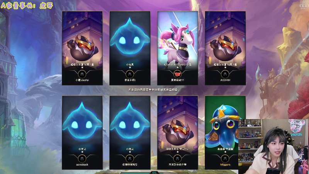The image size is (309, 174).
Task: Click the red winged emblem on K/DA card
Action: click(x=178, y=74)
